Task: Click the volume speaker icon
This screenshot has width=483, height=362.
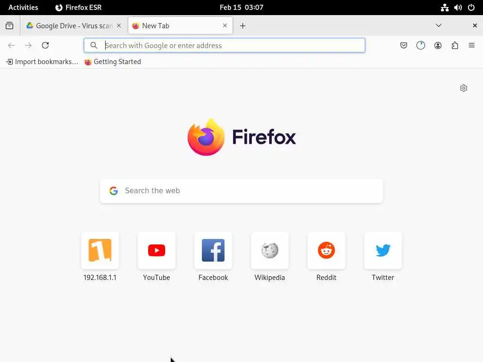Action: click(x=458, y=8)
